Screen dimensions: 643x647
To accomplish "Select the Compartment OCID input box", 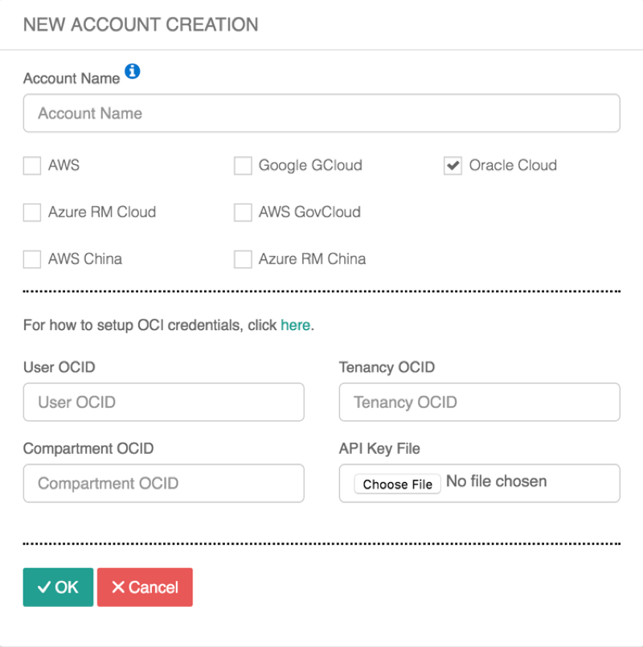I will [164, 484].
